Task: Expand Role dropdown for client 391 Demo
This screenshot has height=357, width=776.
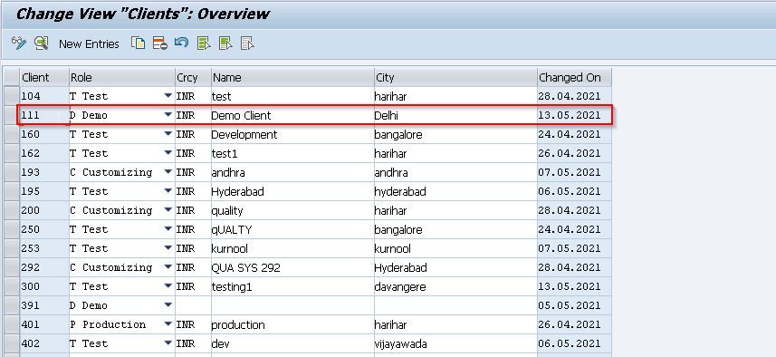Action: click(x=168, y=305)
